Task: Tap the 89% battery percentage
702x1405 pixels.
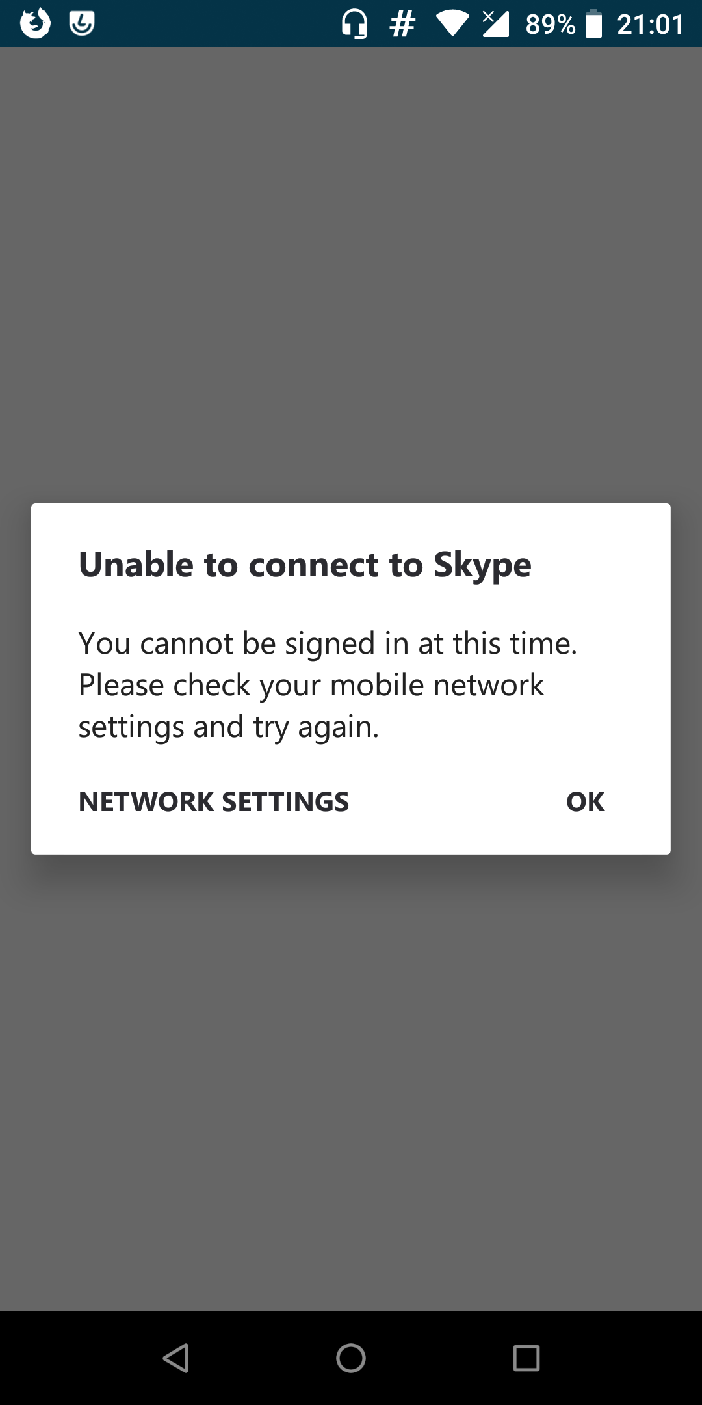Action: coord(551,25)
